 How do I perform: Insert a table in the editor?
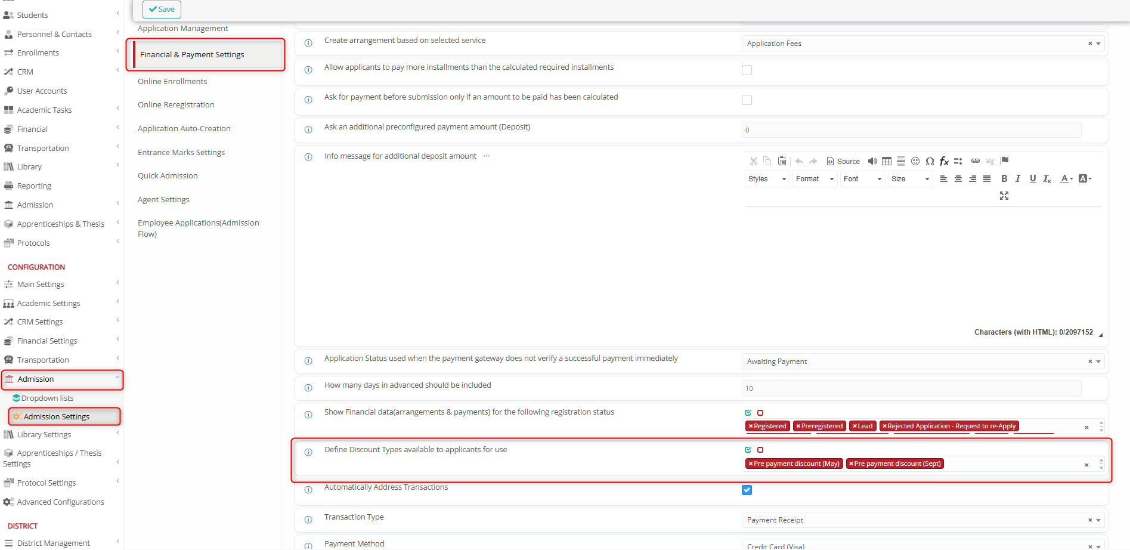coord(887,161)
